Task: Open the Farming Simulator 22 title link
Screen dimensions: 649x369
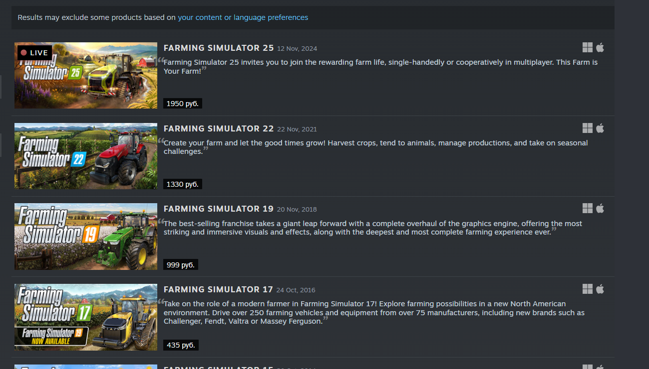Action: point(219,128)
